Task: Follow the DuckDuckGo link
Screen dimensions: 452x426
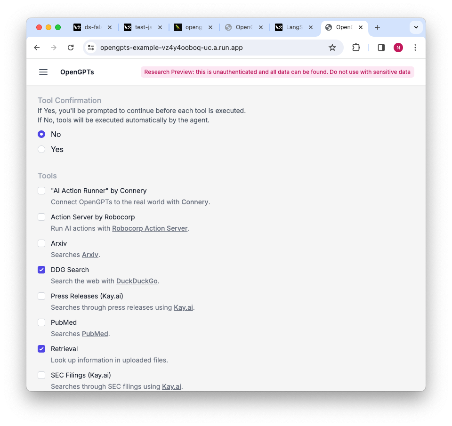Action: [x=137, y=281]
